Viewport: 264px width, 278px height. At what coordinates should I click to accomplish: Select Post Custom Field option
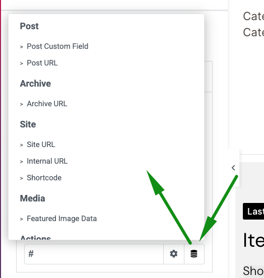[57, 46]
